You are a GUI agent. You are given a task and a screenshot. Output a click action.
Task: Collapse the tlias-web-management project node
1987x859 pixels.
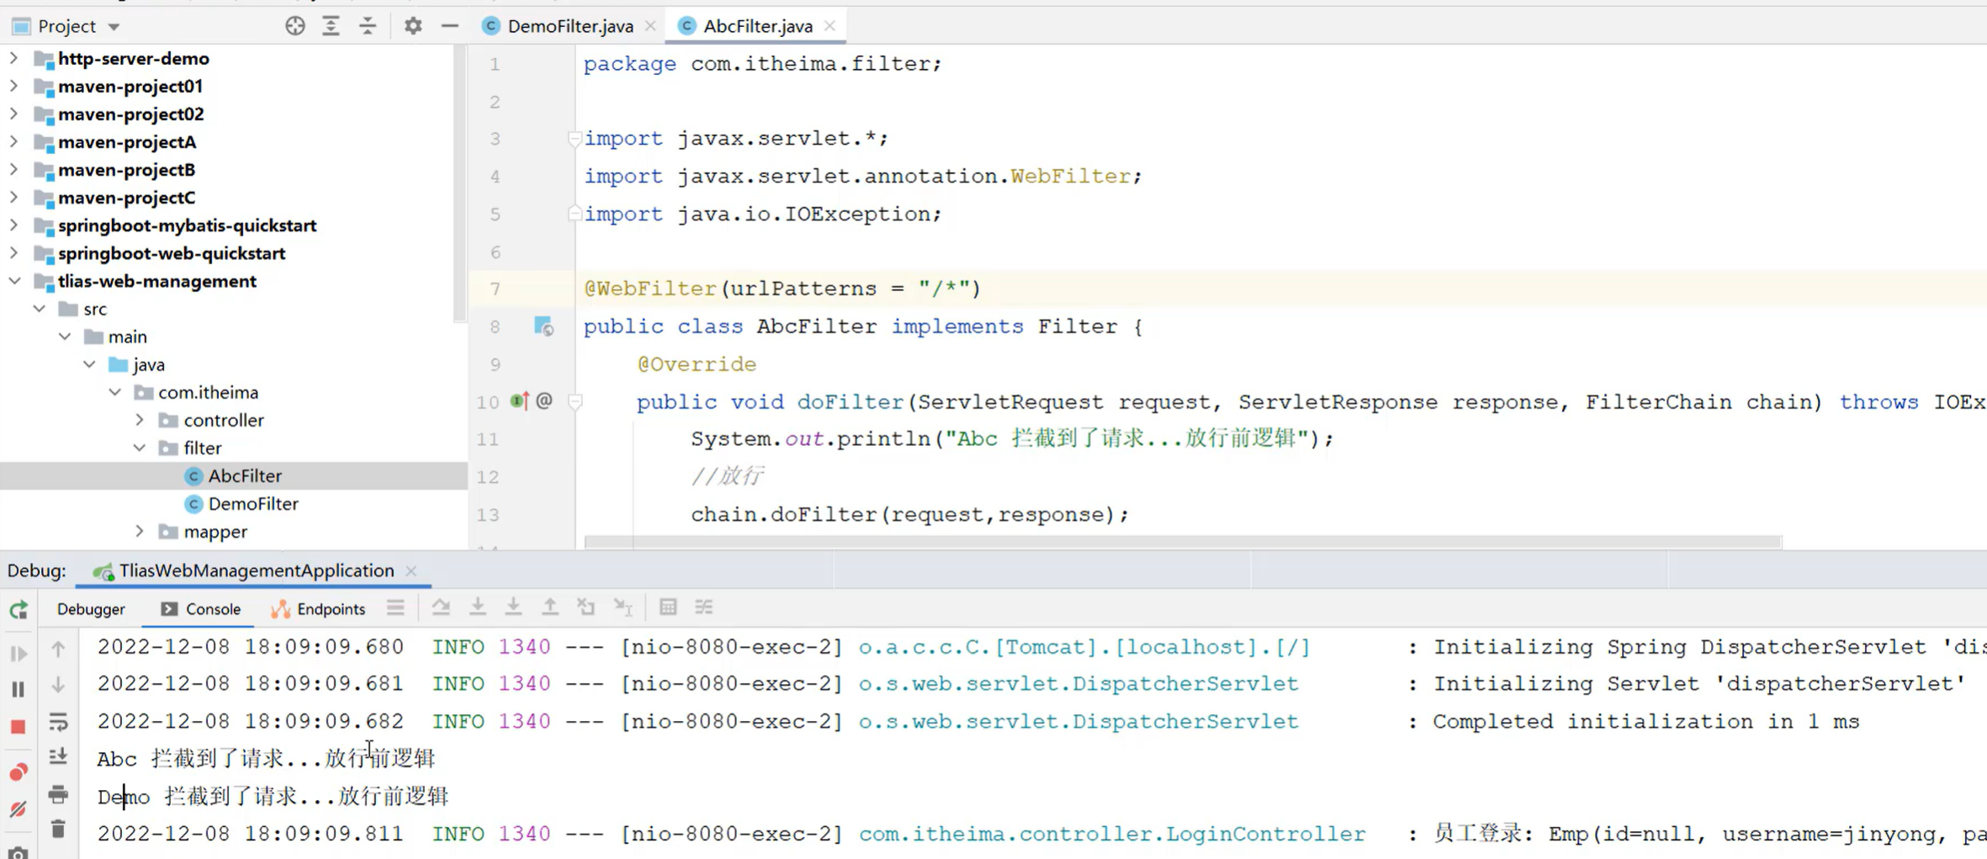(13, 281)
